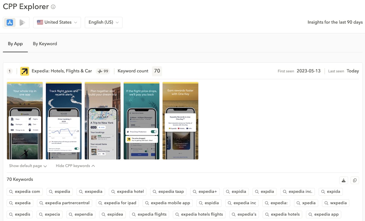The height and width of the screenshot is (221, 365).
Task: Click search icon on 'expedia com' keyword
Action: click(x=11, y=192)
